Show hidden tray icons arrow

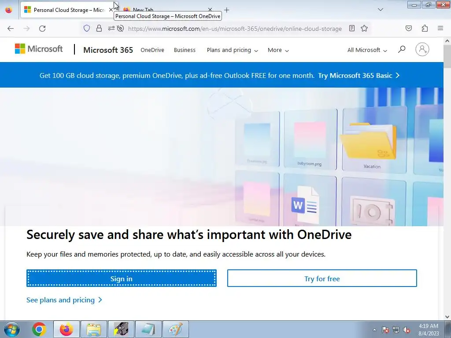pyautogui.click(x=374, y=330)
